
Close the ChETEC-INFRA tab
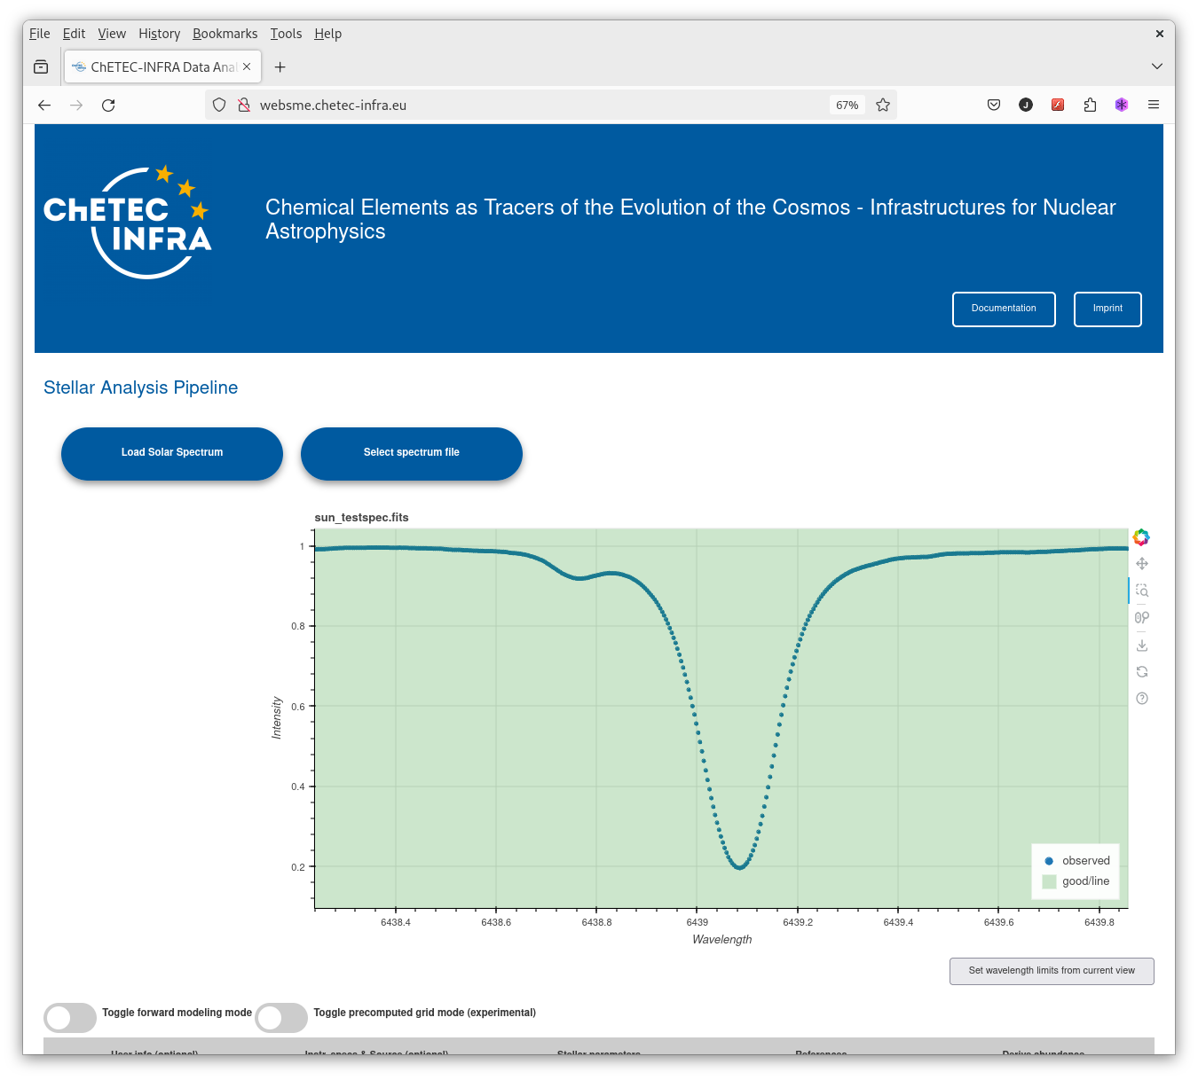[247, 67]
